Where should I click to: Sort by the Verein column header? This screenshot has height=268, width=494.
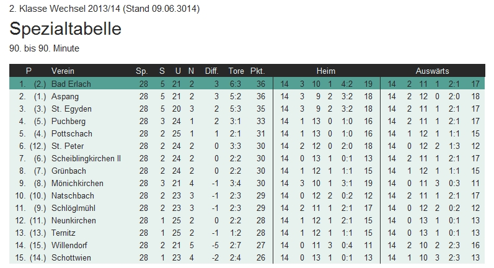click(63, 71)
